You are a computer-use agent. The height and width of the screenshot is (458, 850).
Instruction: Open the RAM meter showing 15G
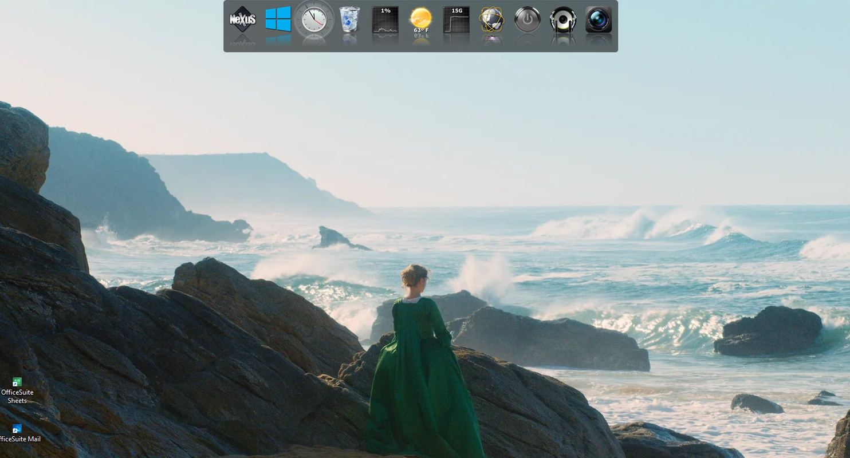pos(457,19)
